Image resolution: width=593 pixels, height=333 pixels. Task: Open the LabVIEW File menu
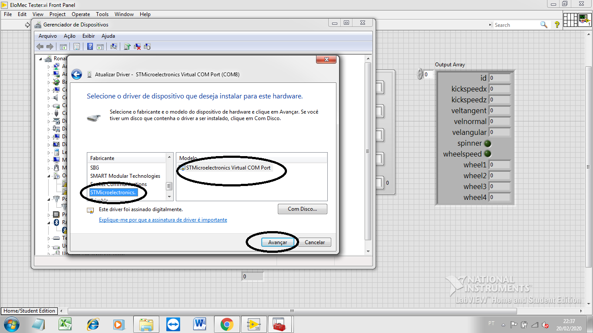coord(8,14)
